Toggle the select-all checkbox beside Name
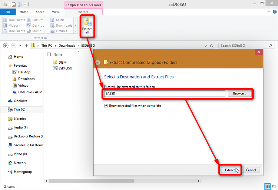 coord(49,54)
